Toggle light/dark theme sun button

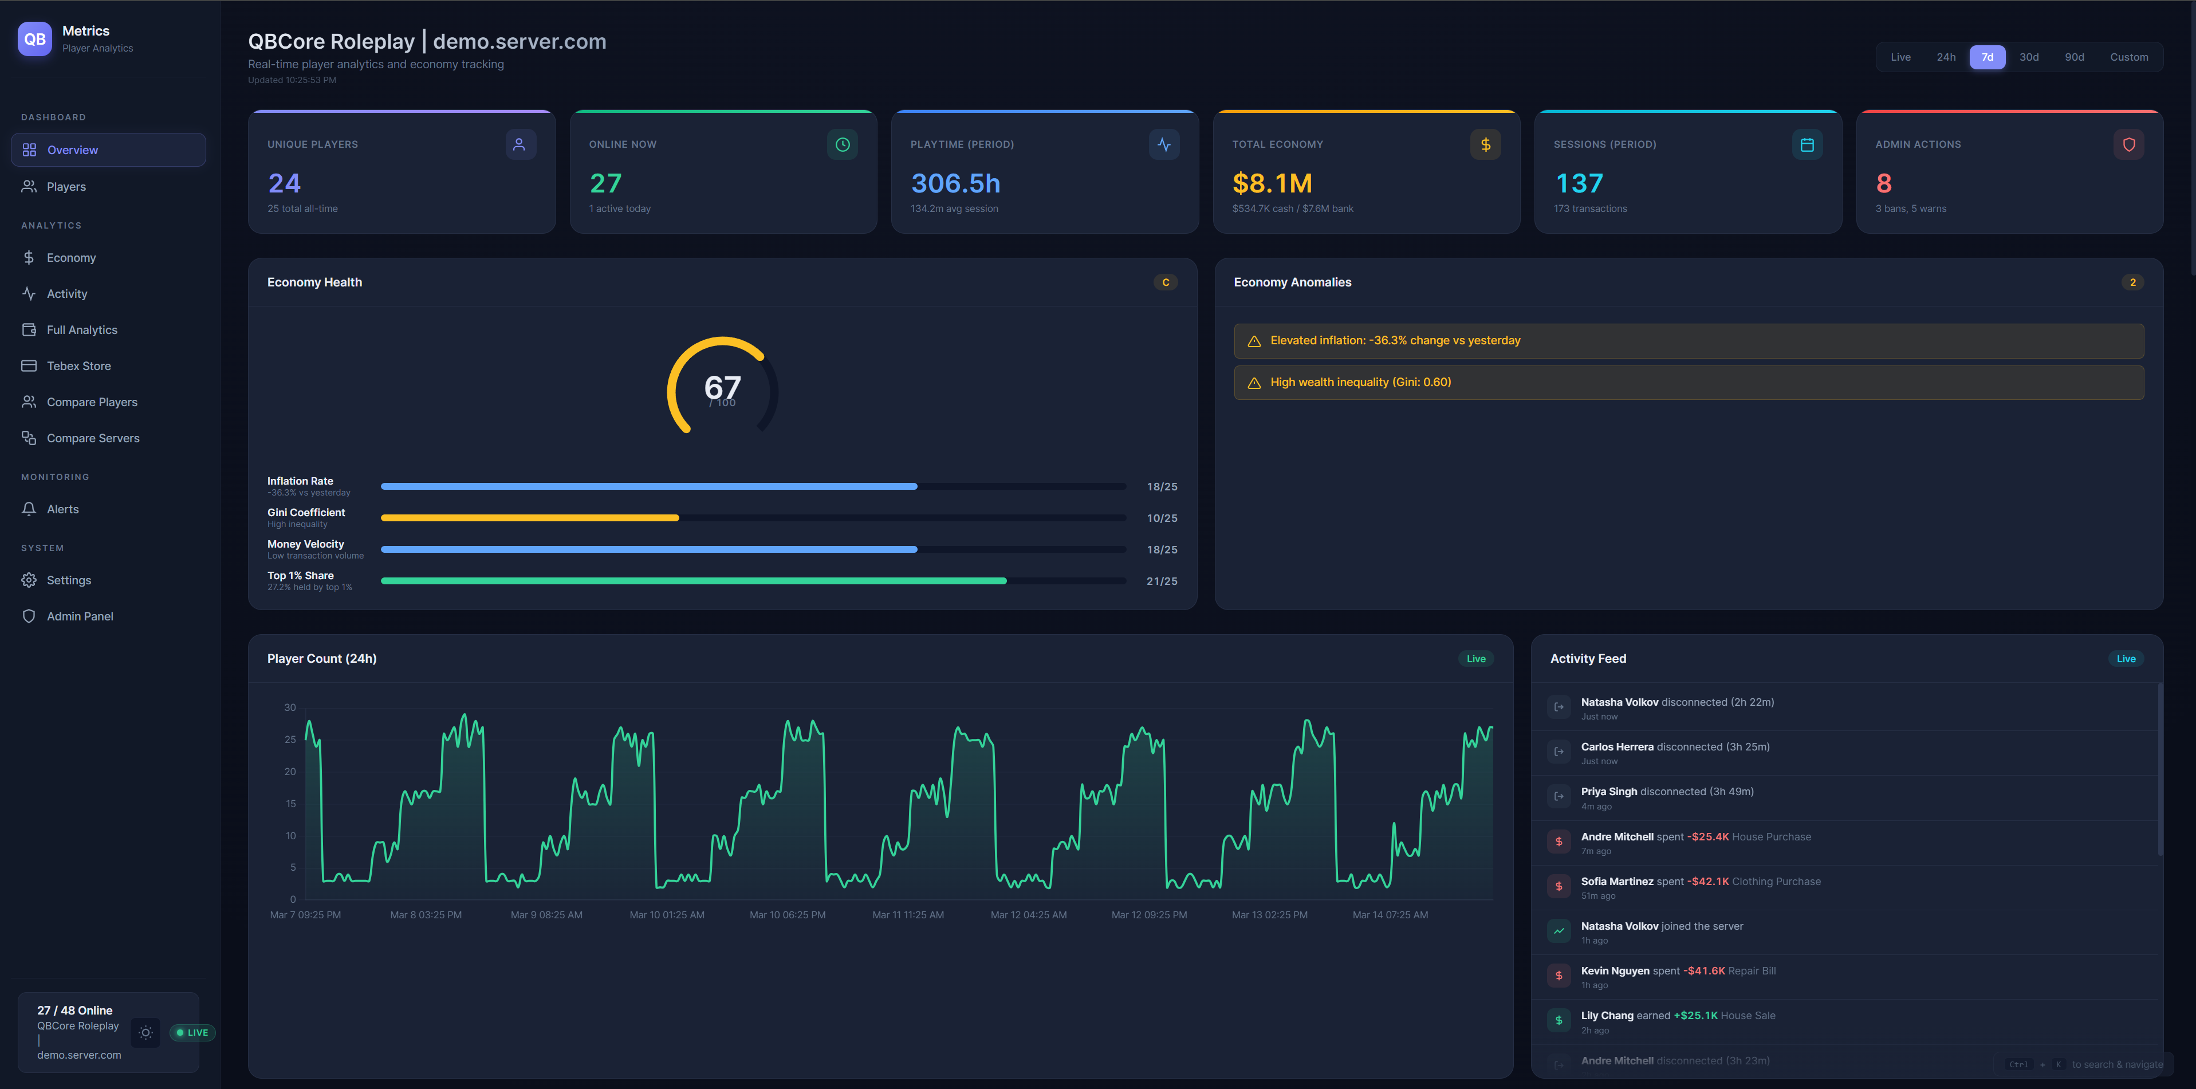tap(146, 1033)
